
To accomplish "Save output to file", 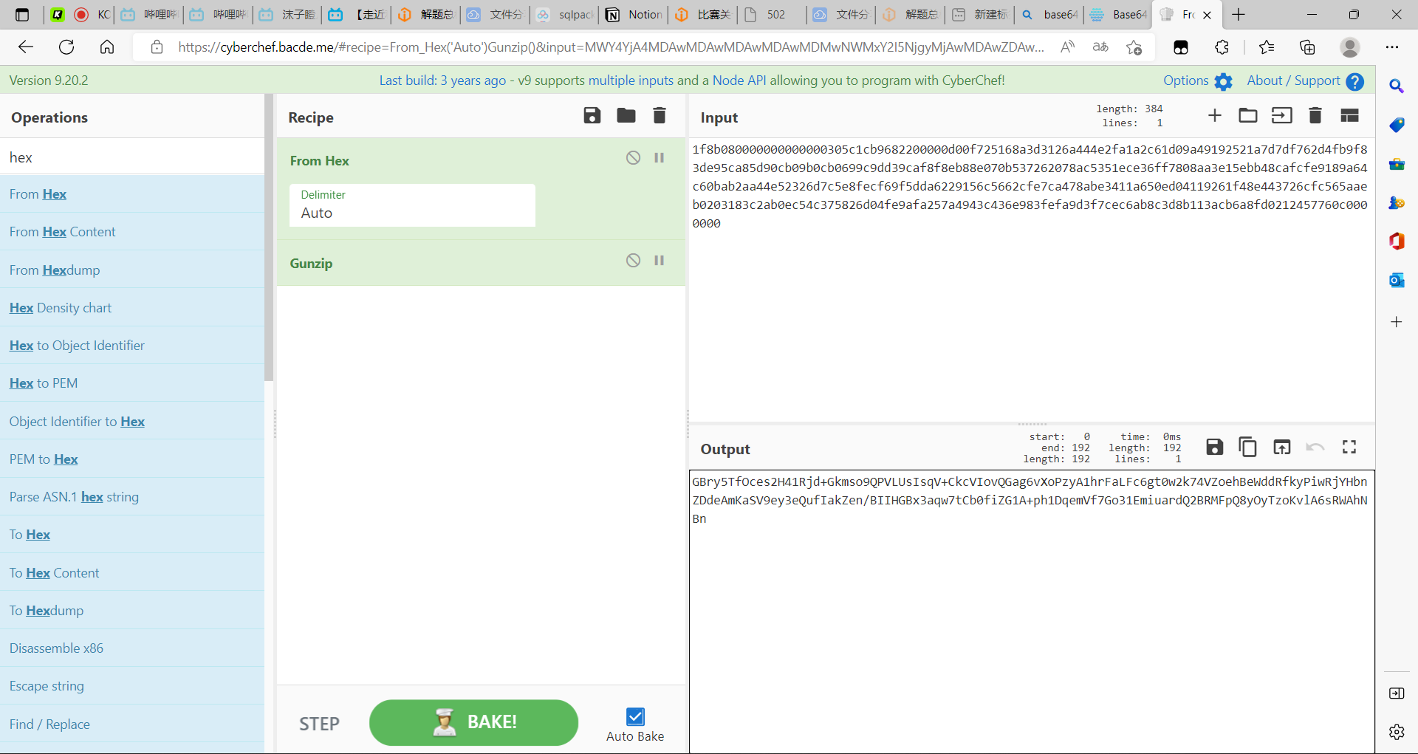I will pyautogui.click(x=1214, y=448).
